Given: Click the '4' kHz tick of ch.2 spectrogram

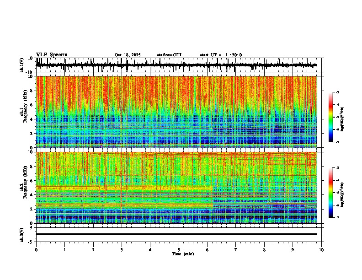Looking at the screenshot, I should click(x=32, y=195).
